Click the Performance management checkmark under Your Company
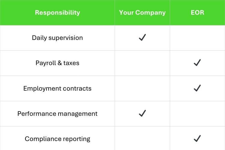The image size is (225, 150). pos(142,113)
